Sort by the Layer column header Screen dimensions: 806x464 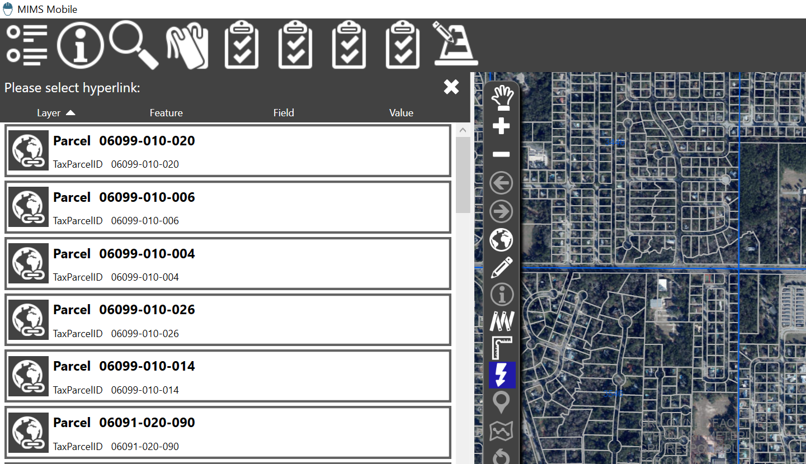coord(56,113)
